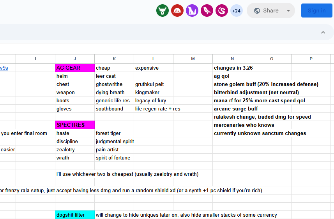Select the leer cast cell
The width and height of the screenshot is (334, 219).
[x=114, y=76]
